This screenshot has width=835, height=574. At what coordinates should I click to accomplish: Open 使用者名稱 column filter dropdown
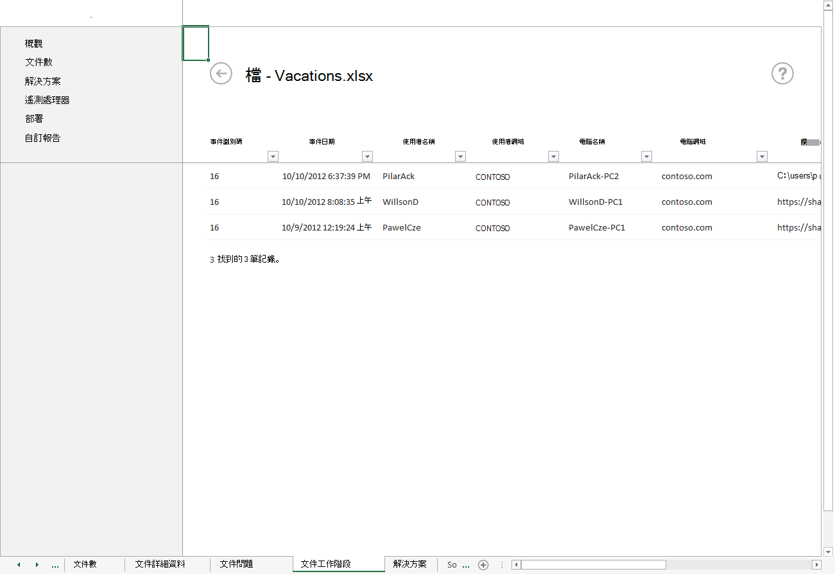[x=460, y=156]
